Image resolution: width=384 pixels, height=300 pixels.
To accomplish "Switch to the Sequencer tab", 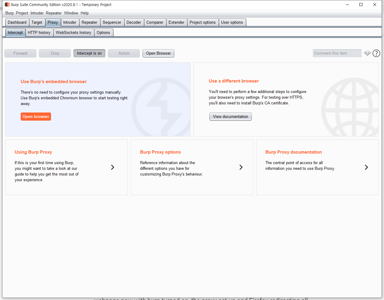I will [112, 22].
